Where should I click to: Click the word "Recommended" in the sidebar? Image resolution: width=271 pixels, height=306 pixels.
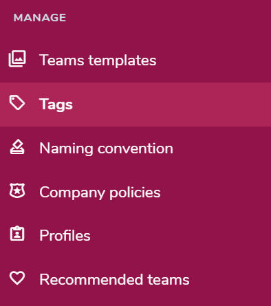click(91, 279)
